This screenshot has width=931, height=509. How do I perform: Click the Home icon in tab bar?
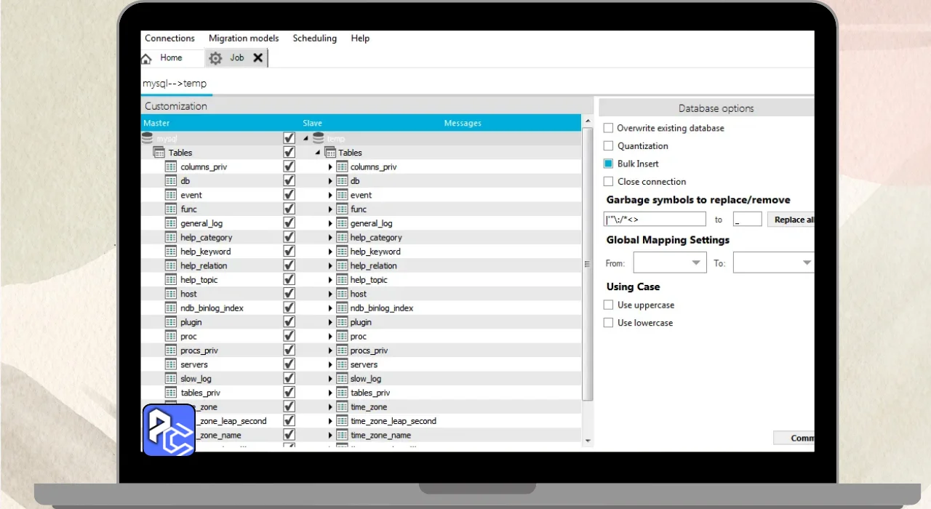[x=146, y=59]
